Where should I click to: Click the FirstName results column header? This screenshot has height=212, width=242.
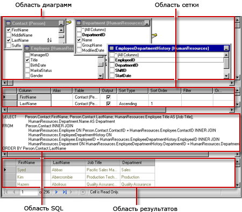tap(33, 163)
